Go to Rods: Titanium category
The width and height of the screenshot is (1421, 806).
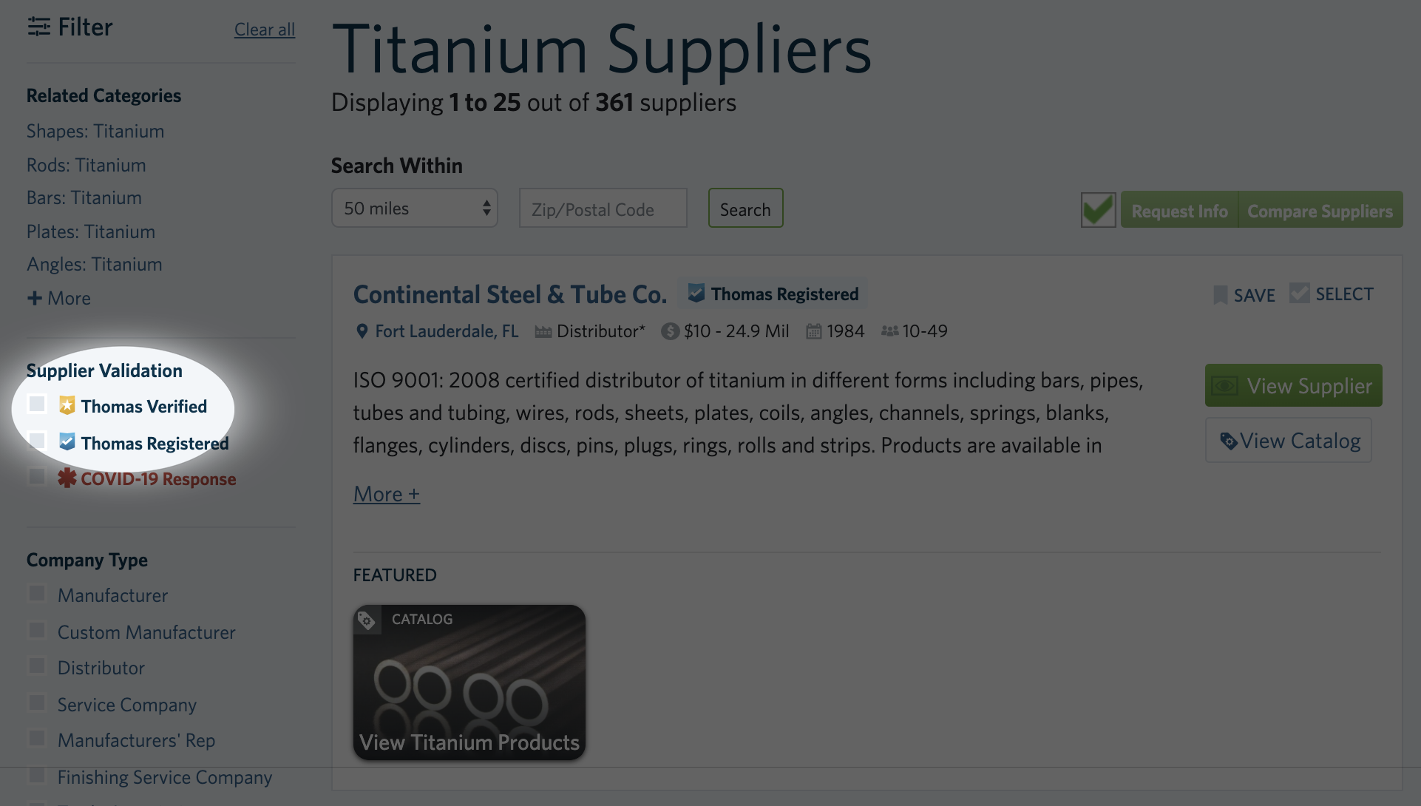pos(86,165)
